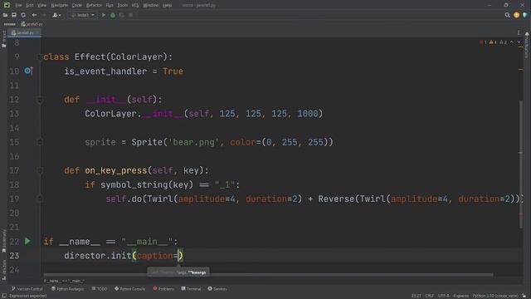Open Search Everywhere magnifier icon
Image resolution: width=531 pixels, height=299 pixels.
click(x=507, y=15)
